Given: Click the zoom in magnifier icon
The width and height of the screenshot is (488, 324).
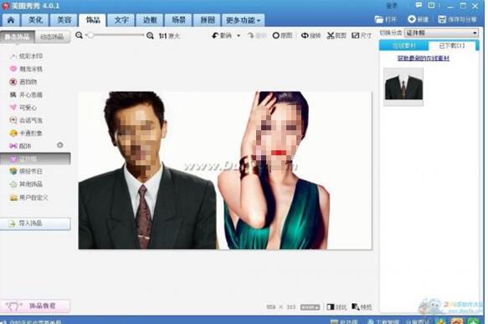Looking at the screenshot, I should (150, 36).
